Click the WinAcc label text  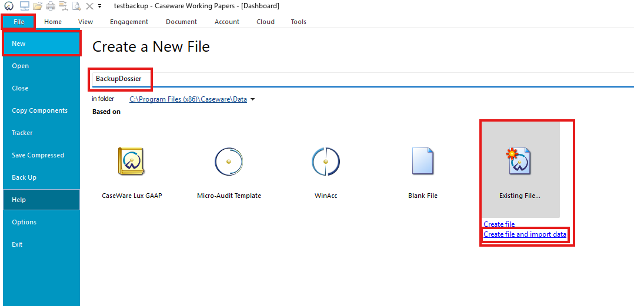[326, 196]
